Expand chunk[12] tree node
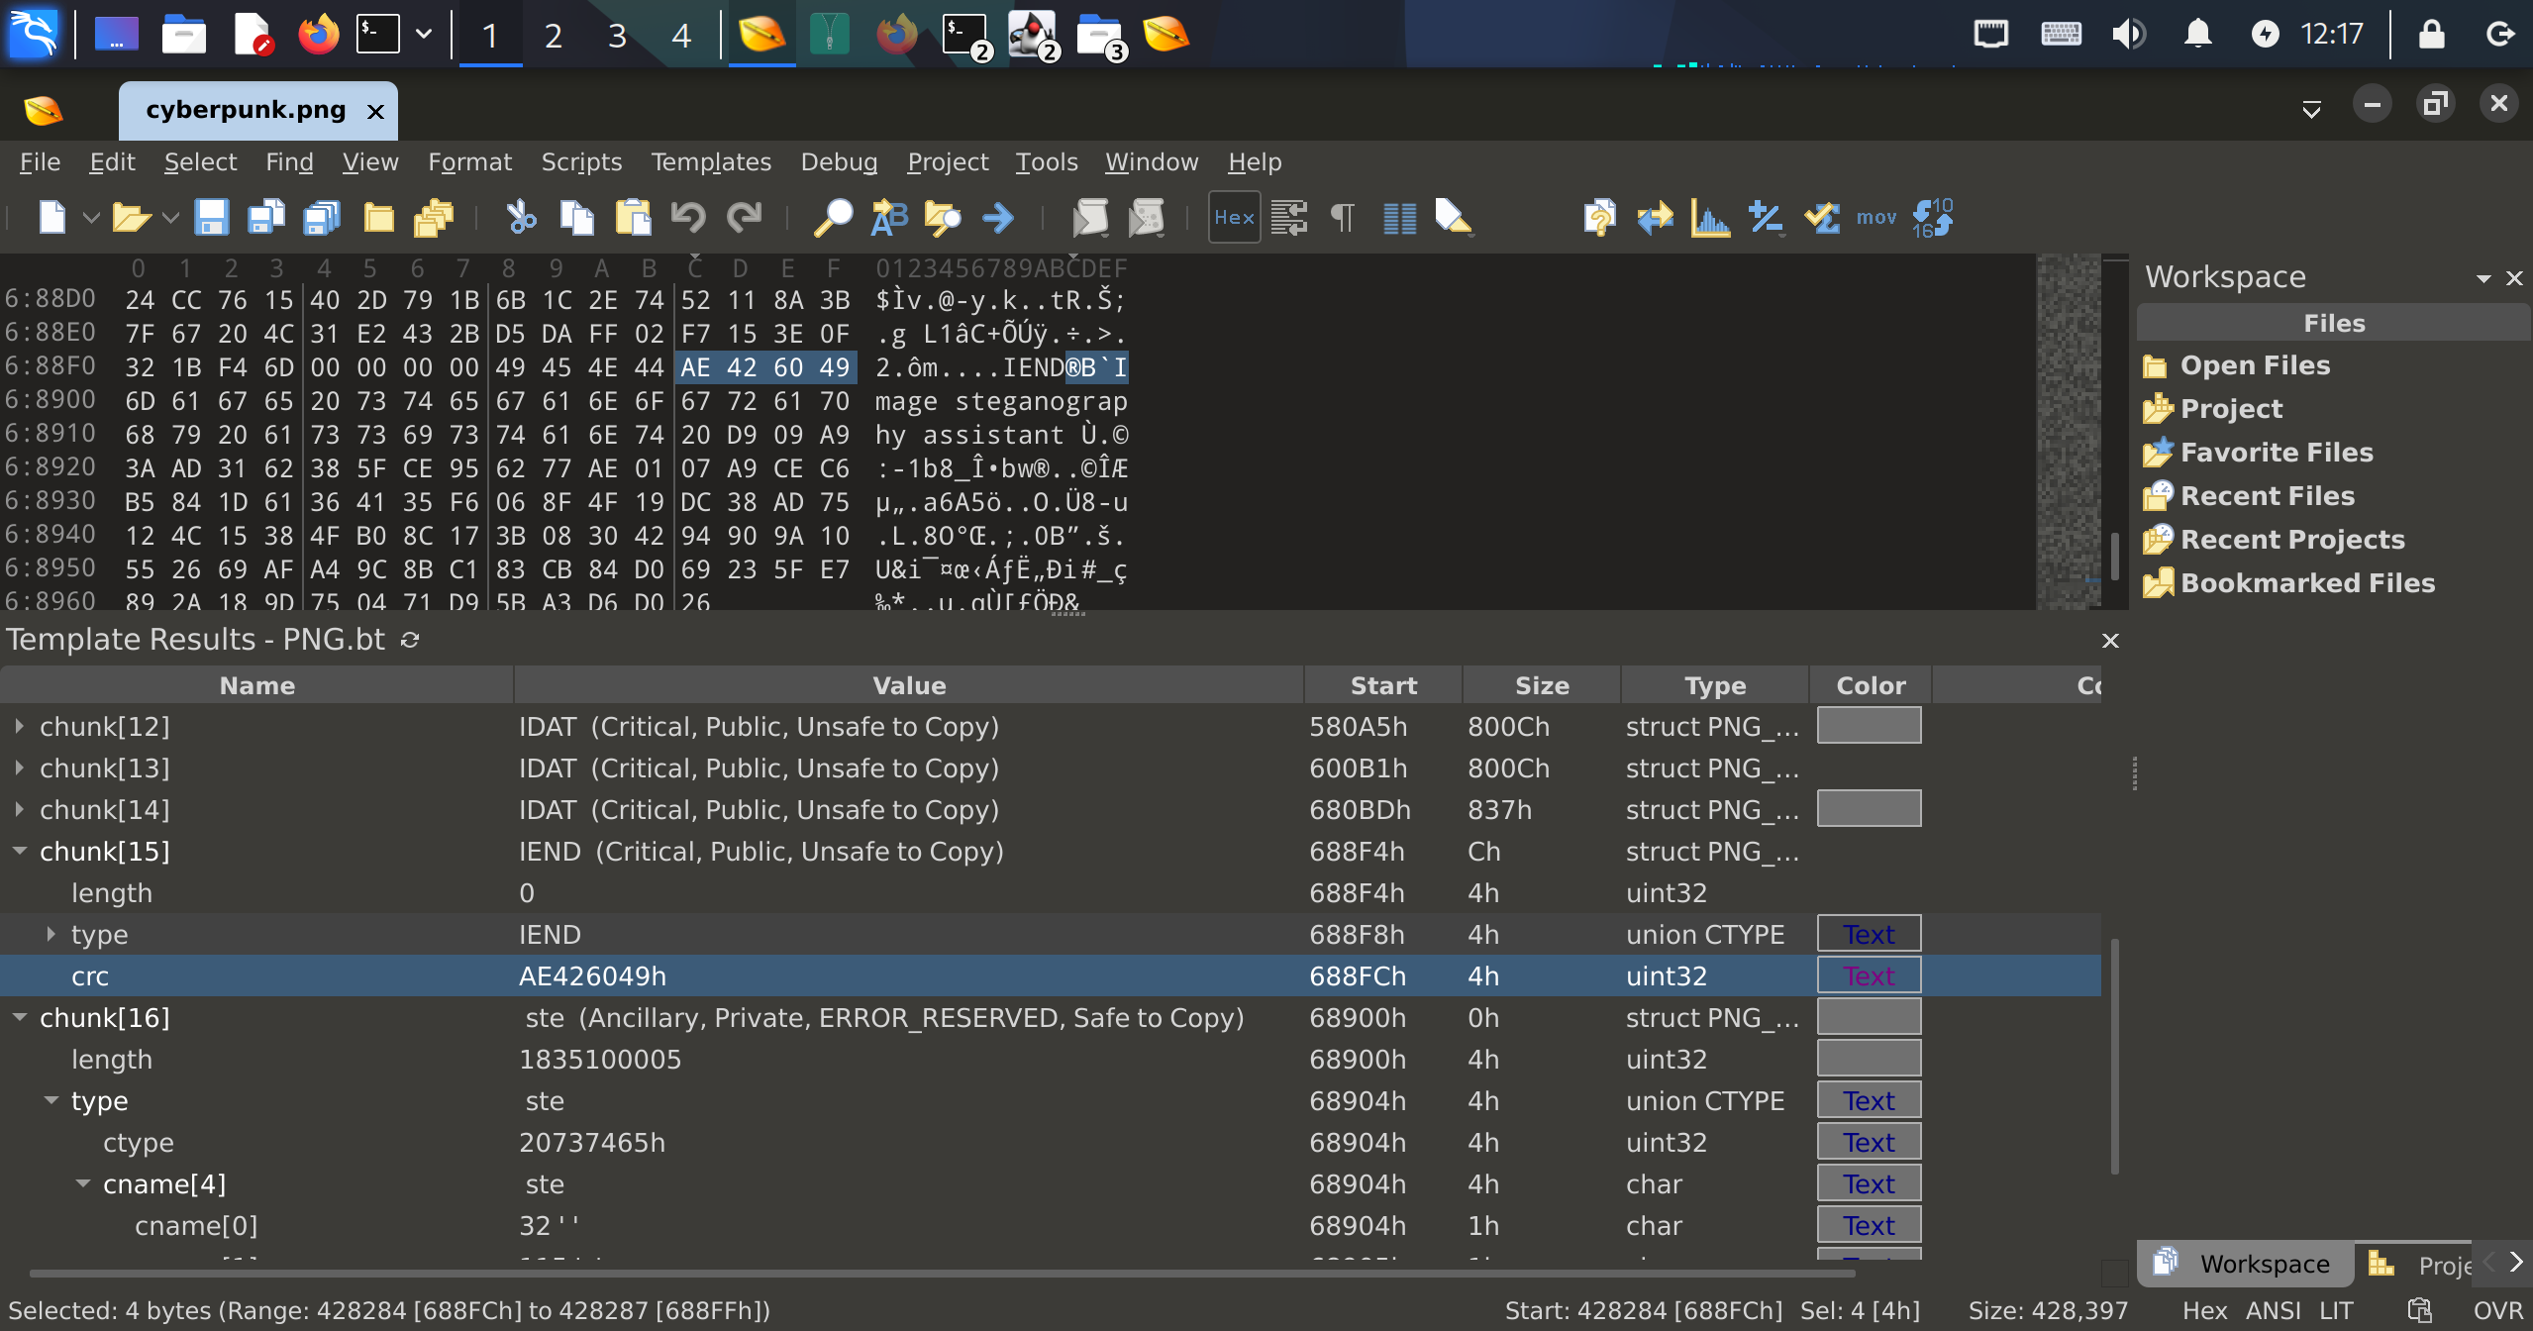2533x1331 pixels. click(x=20, y=726)
